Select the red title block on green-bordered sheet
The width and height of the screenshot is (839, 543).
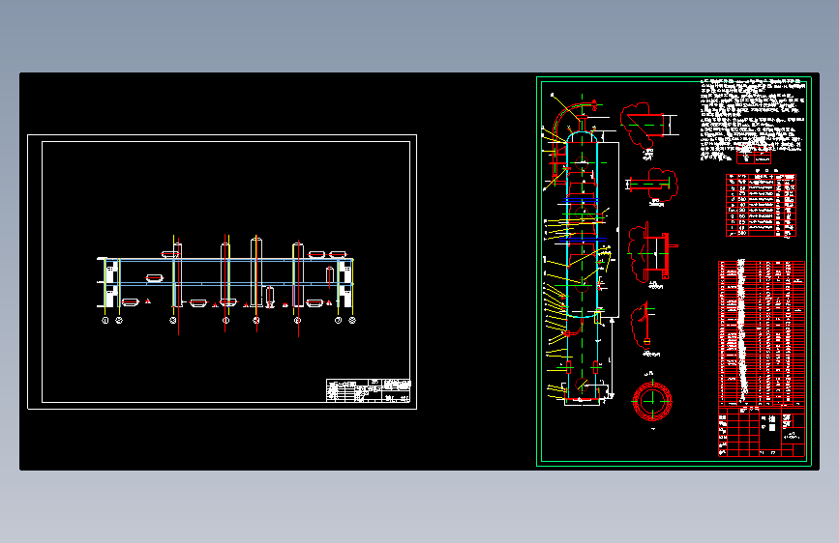point(762,432)
